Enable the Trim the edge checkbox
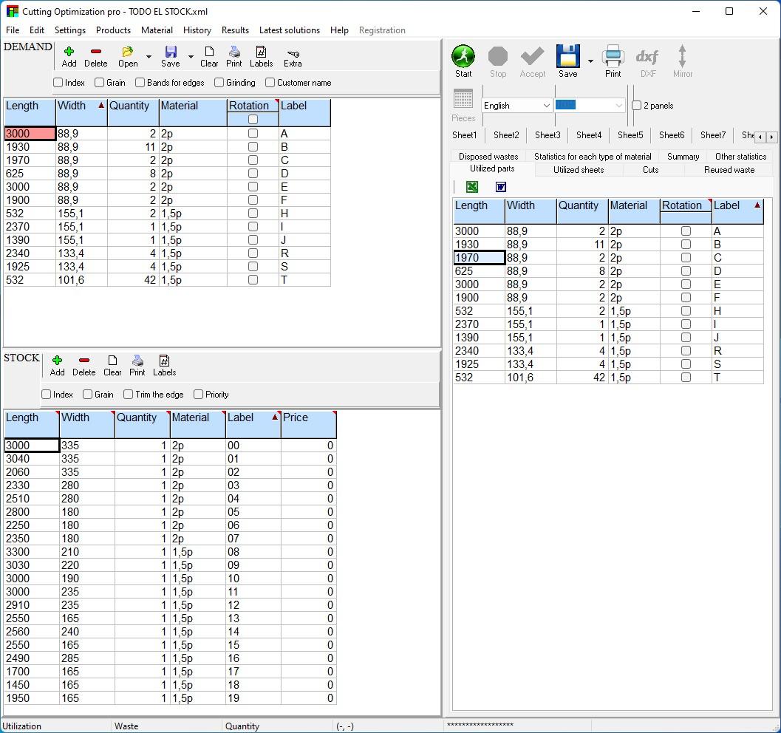Image resolution: width=781 pixels, height=733 pixels. 127,395
